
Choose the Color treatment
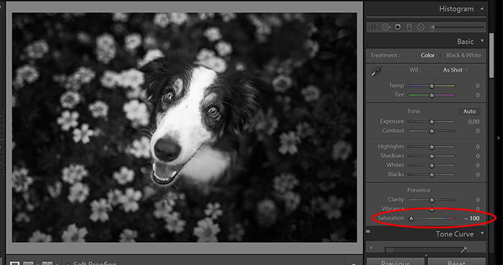[428, 55]
